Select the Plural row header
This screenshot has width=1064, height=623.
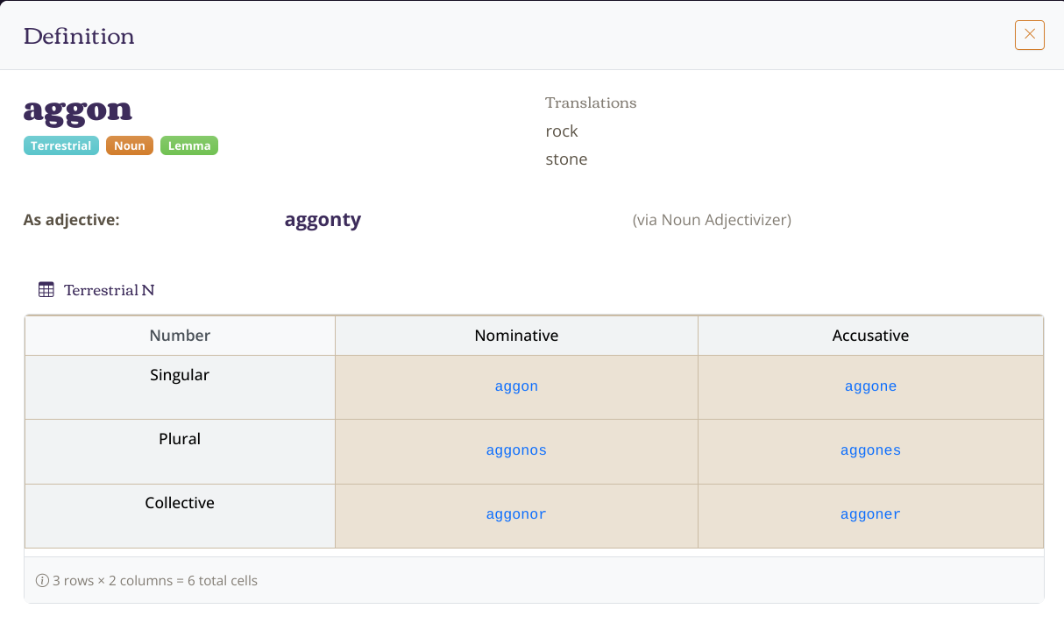(x=180, y=439)
